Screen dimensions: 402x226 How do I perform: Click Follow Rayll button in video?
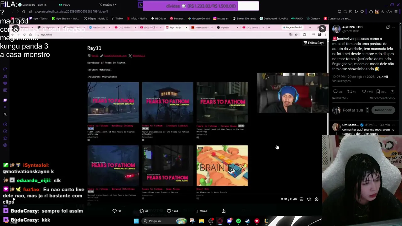(314, 43)
